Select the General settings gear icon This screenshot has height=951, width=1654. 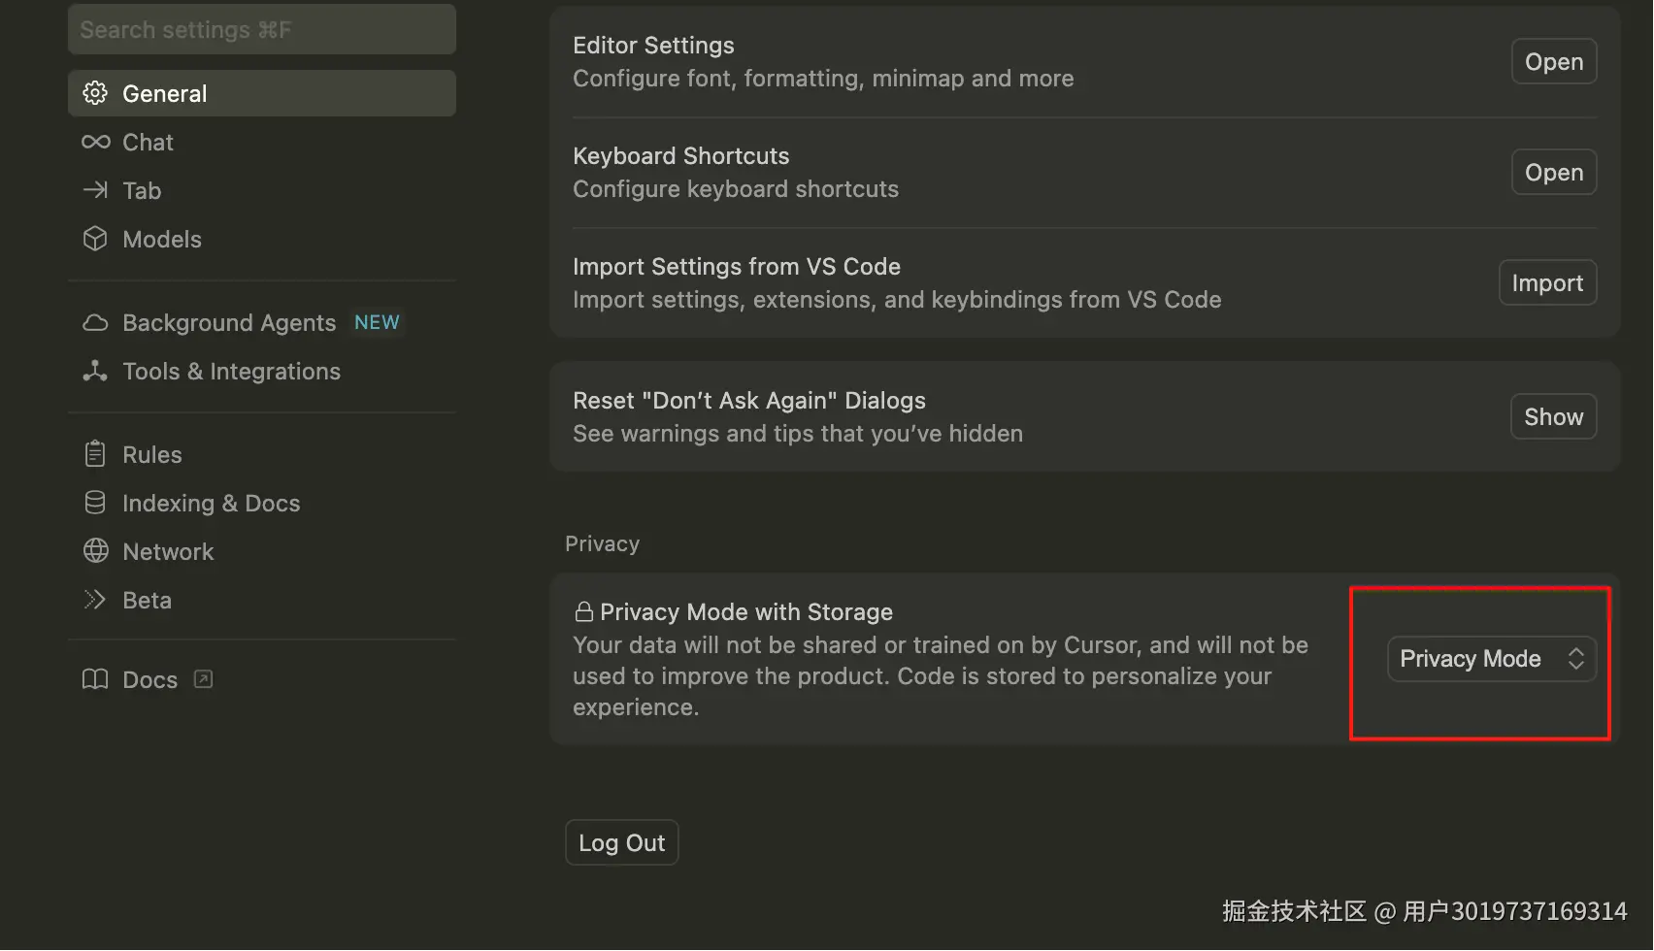click(x=95, y=92)
